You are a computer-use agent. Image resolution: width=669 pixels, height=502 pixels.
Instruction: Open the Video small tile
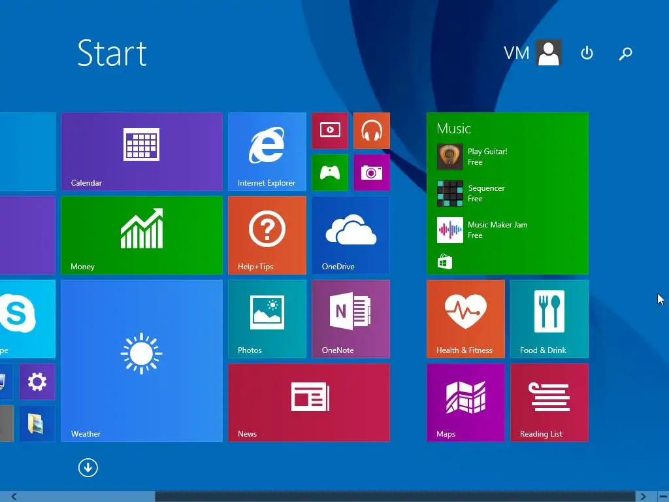click(330, 131)
